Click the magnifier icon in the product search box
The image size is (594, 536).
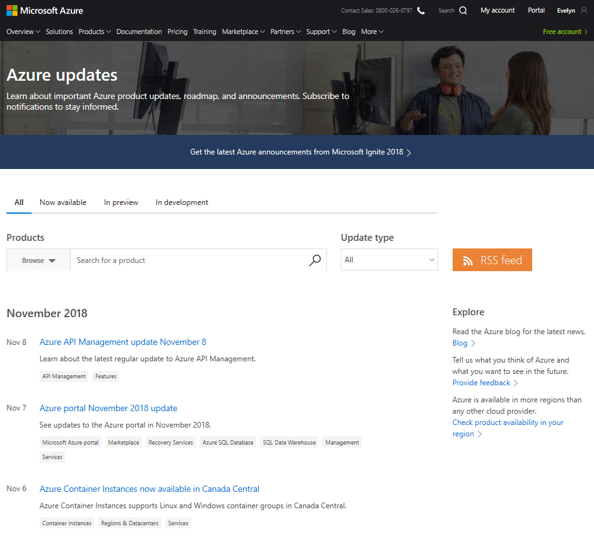click(x=314, y=260)
